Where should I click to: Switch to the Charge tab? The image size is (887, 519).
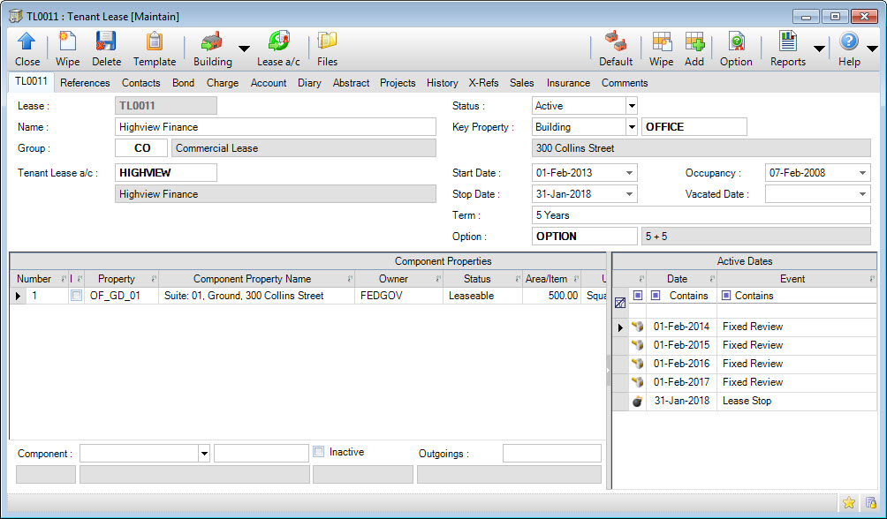pyautogui.click(x=223, y=83)
